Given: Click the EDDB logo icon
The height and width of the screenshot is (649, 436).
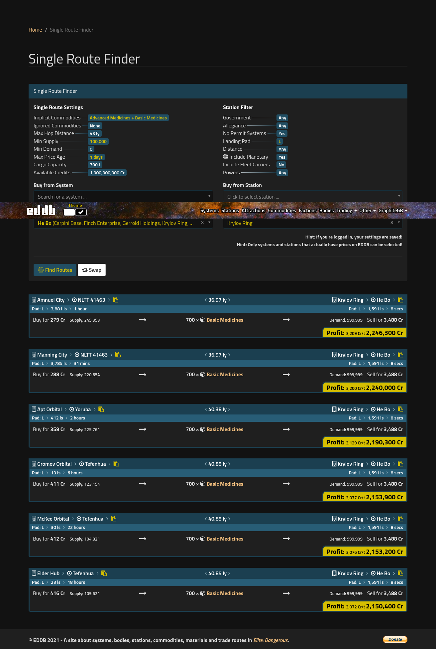Looking at the screenshot, I should (41, 210).
